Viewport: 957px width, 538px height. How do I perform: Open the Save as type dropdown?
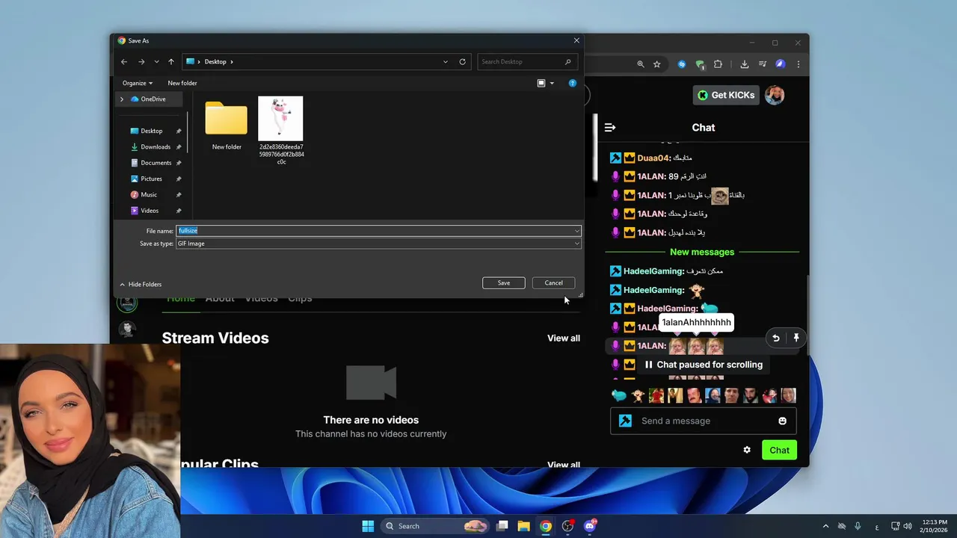click(x=378, y=244)
